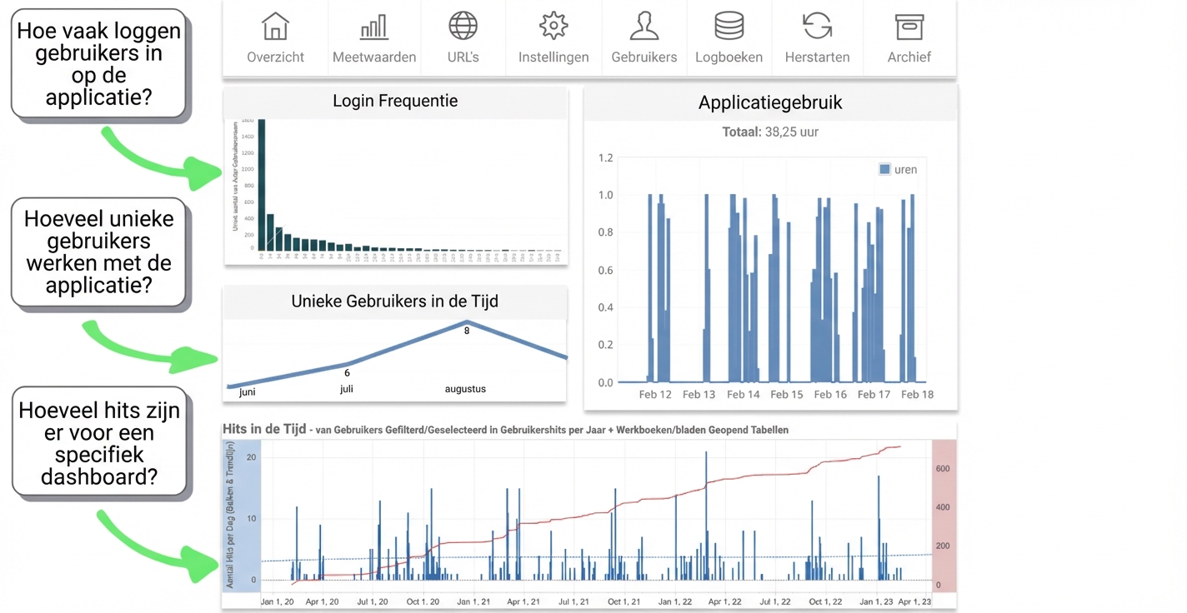Click the Feb 12 axis label

coord(655,395)
